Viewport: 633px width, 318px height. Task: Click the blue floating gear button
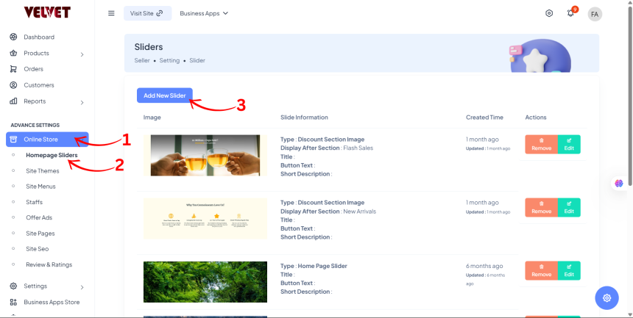click(607, 297)
